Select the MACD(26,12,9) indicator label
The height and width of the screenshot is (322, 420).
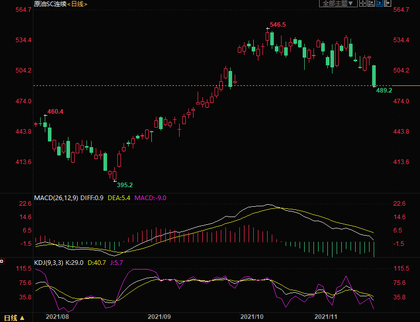tap(57, 198)
